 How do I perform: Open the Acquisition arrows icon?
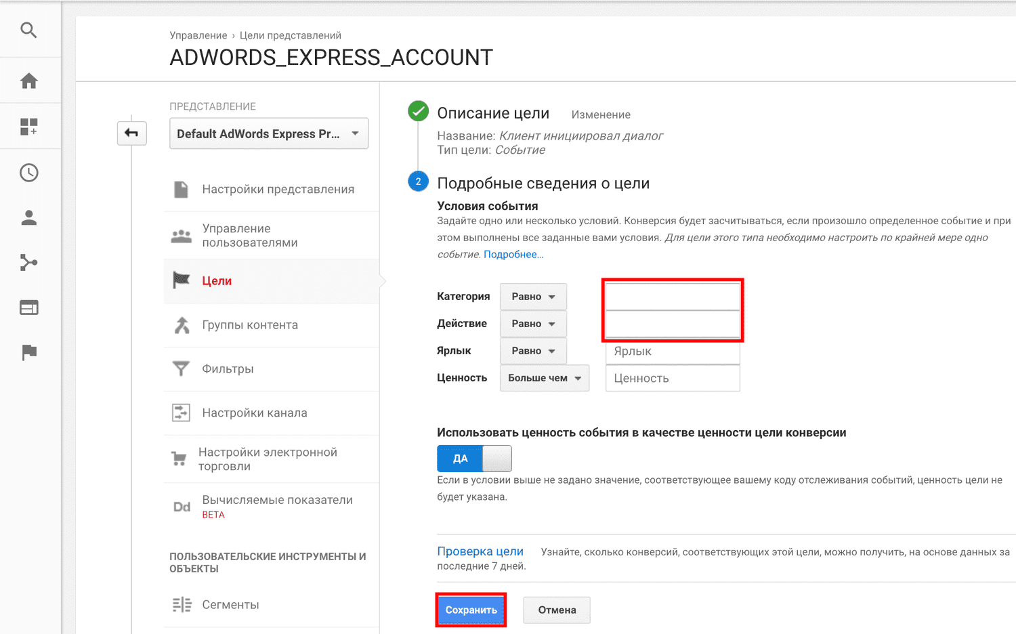coord(28,263)
